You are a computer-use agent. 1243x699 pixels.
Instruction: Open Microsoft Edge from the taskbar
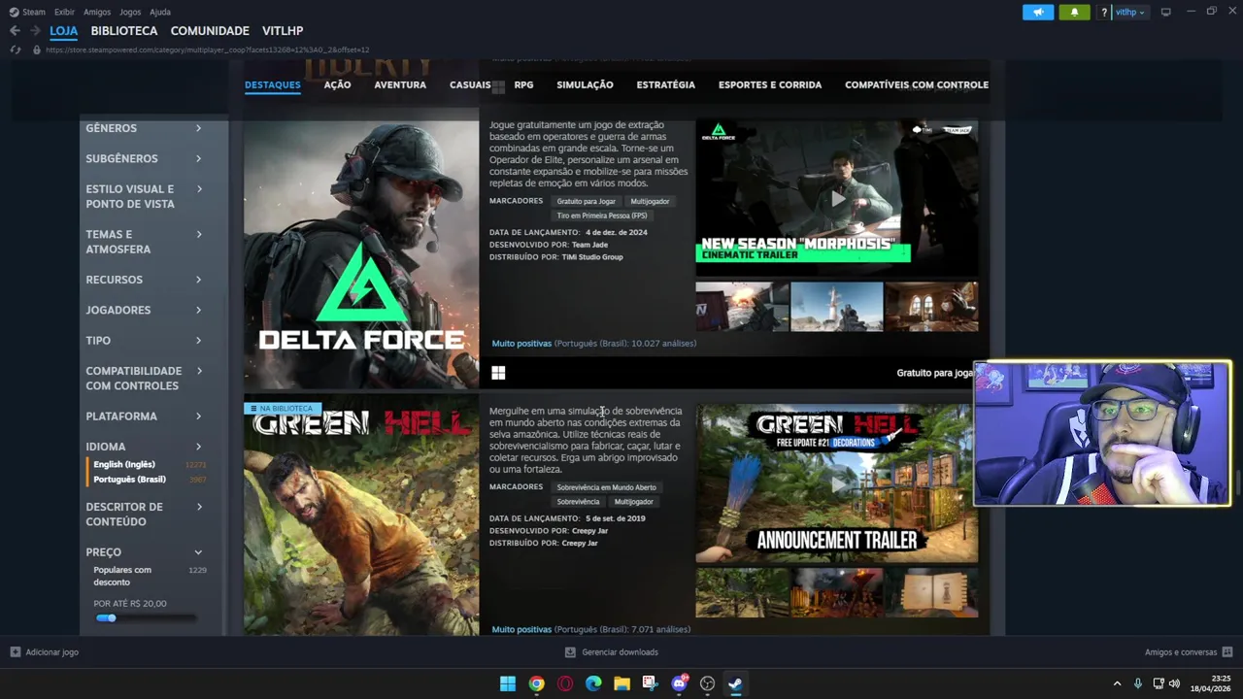click(593, 683)
